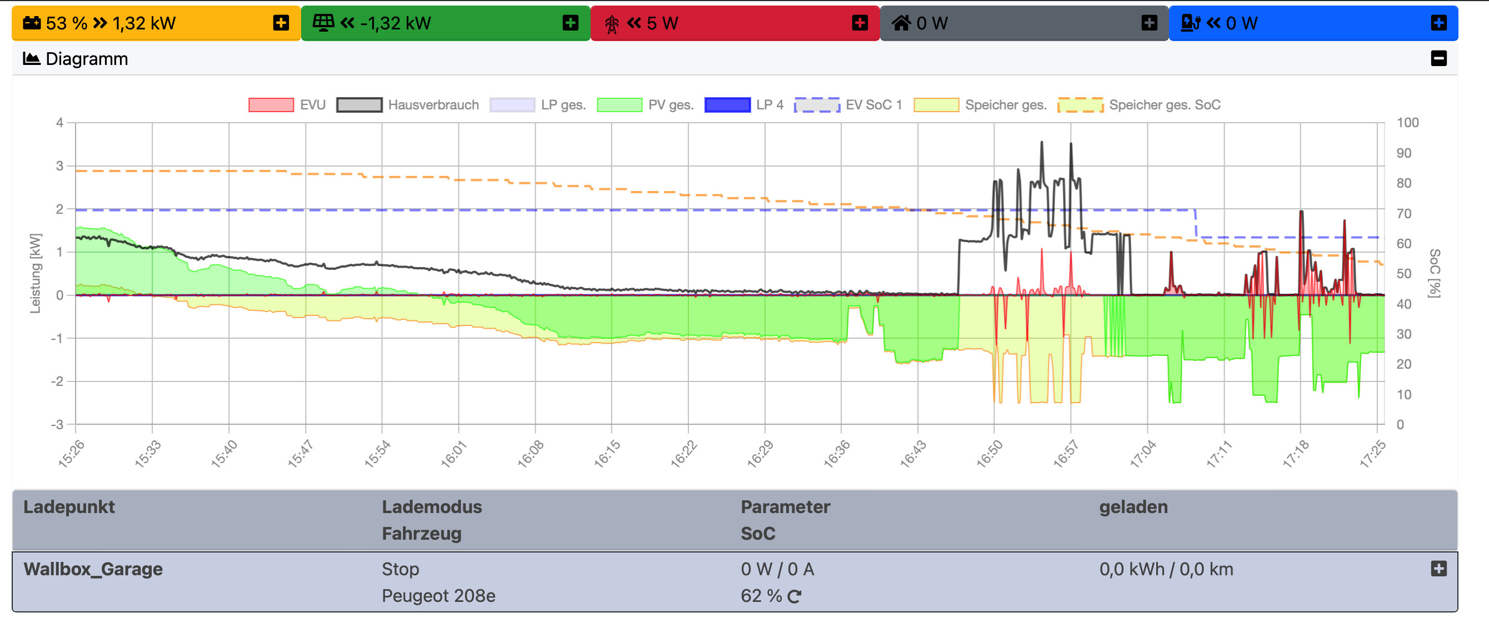
Task: Hide PV ges. series via legend
Action: pos(619,104)
